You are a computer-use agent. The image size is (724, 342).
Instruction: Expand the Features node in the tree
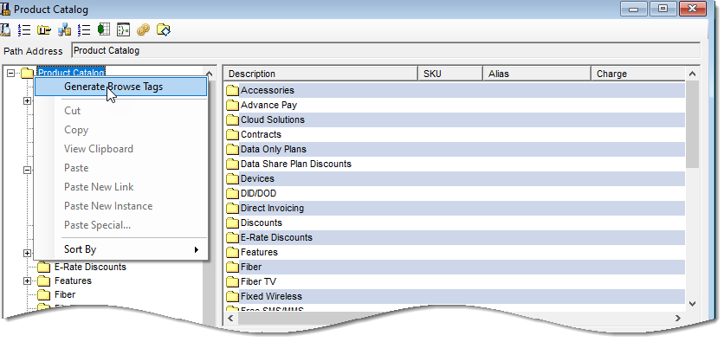pos(27,281)
